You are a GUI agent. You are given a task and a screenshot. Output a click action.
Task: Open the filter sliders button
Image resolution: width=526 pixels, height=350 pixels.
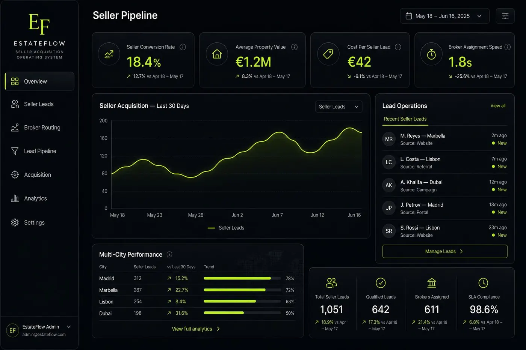coord(505,16)
